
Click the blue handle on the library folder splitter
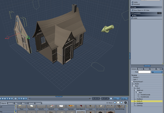[x=16, y=111]
